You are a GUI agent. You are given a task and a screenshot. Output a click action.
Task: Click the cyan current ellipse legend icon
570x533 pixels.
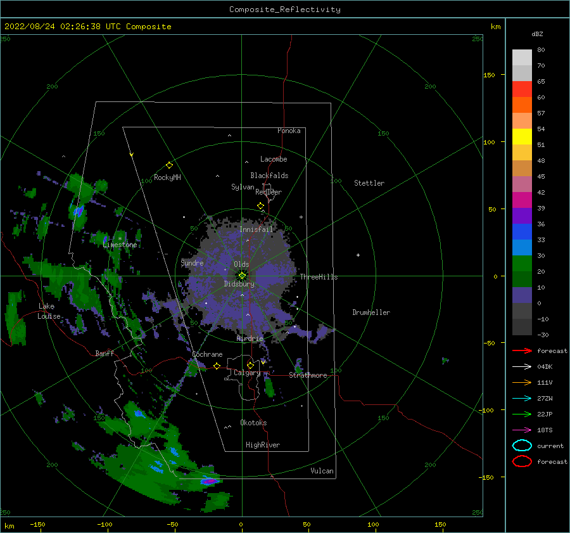[522, 446]
